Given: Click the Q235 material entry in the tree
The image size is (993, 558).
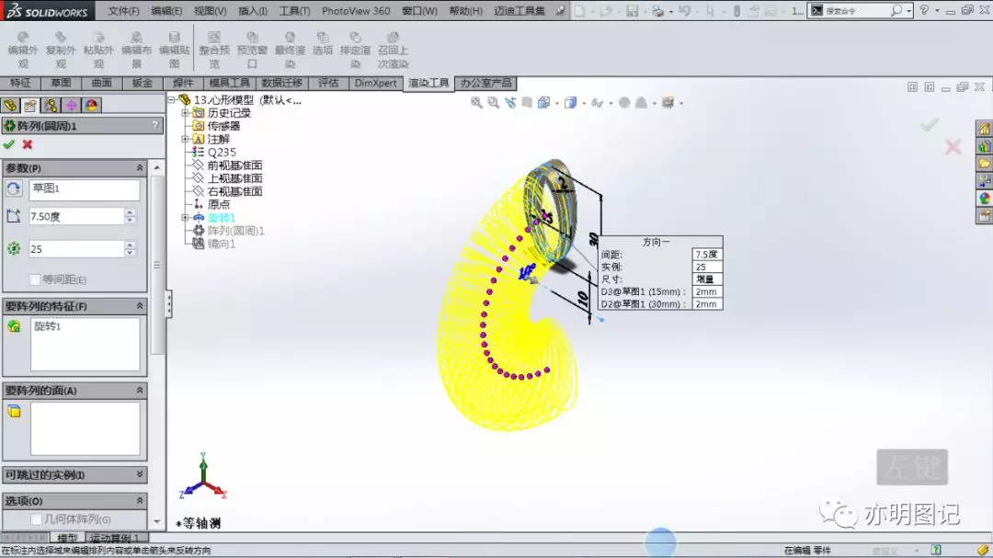Looking at the screenshot, I should [221, 152].
